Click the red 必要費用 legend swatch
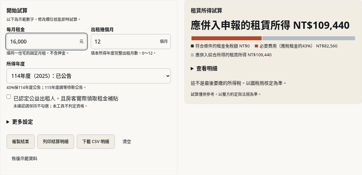This screenshot has width=362, height=175. [256, 46]
